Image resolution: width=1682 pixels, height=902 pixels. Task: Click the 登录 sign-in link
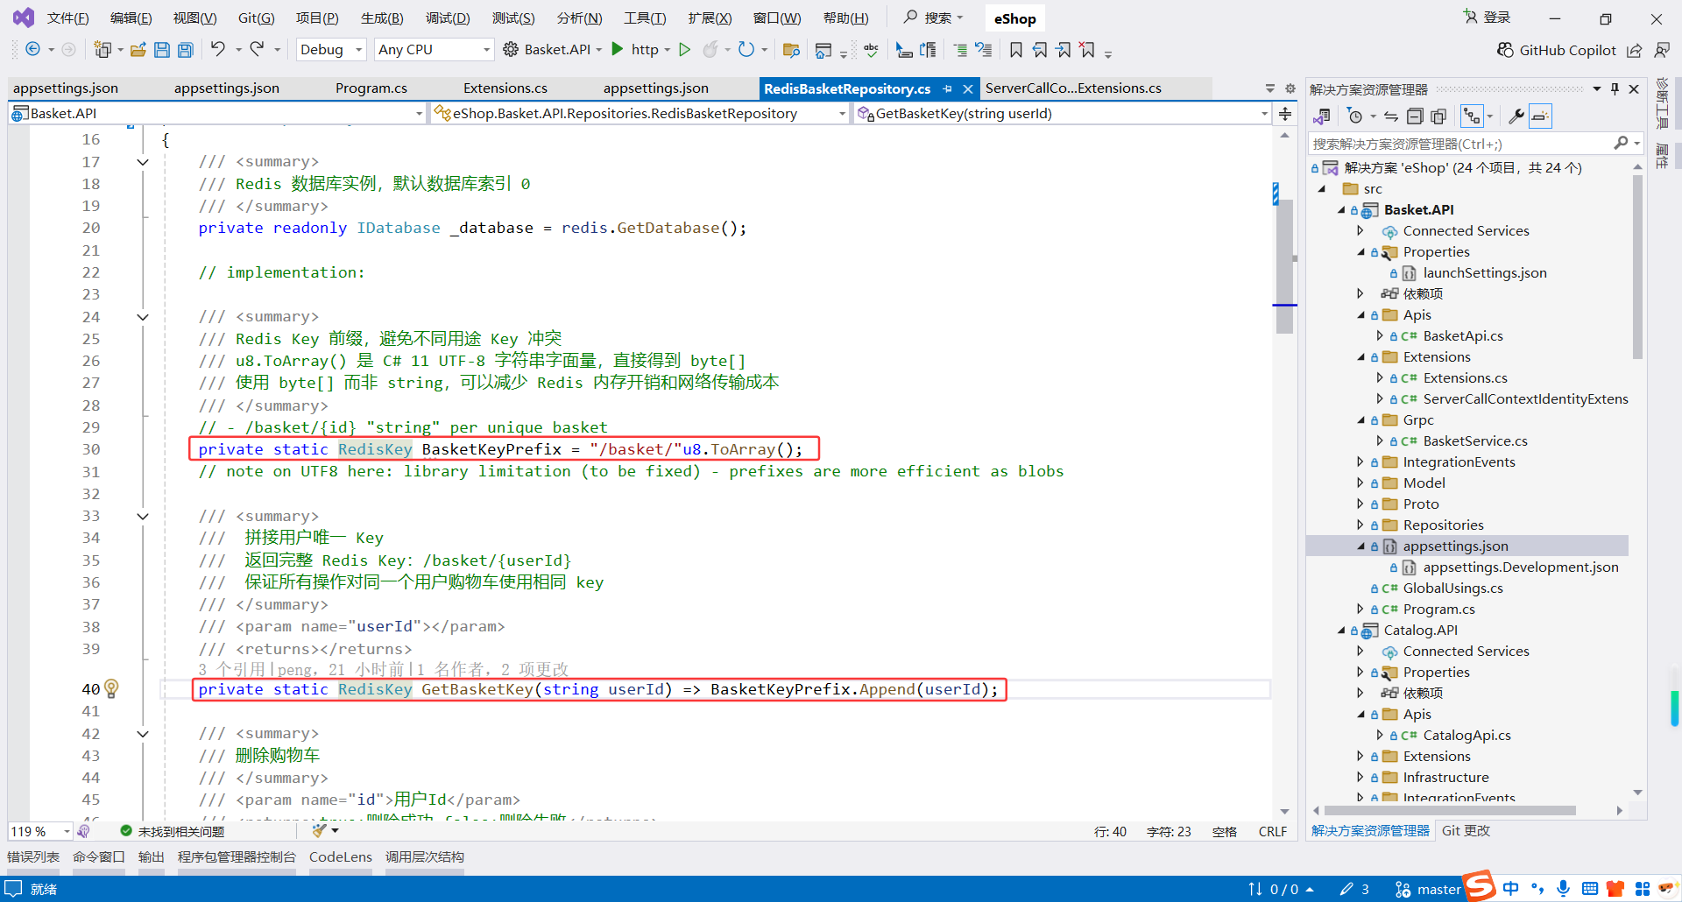pyautogui.click(x=1495, y=17)
